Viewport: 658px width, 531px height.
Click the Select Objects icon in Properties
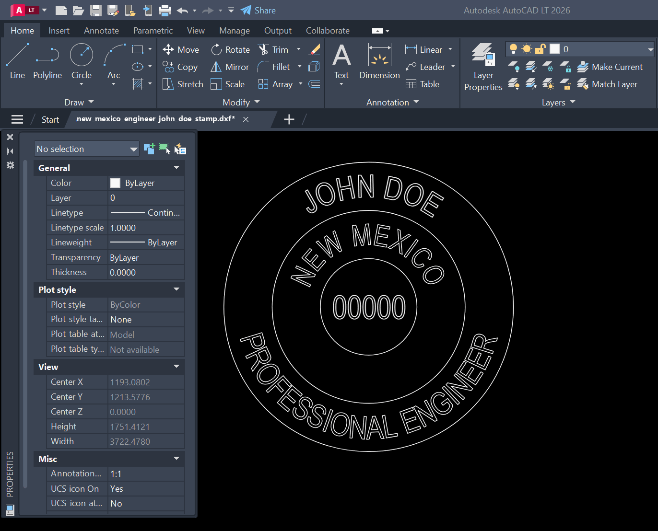click(164, 149)
